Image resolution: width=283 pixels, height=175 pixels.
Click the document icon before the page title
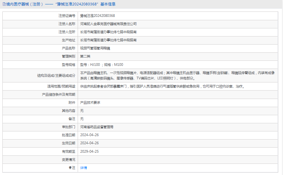[x=4, y=4]
